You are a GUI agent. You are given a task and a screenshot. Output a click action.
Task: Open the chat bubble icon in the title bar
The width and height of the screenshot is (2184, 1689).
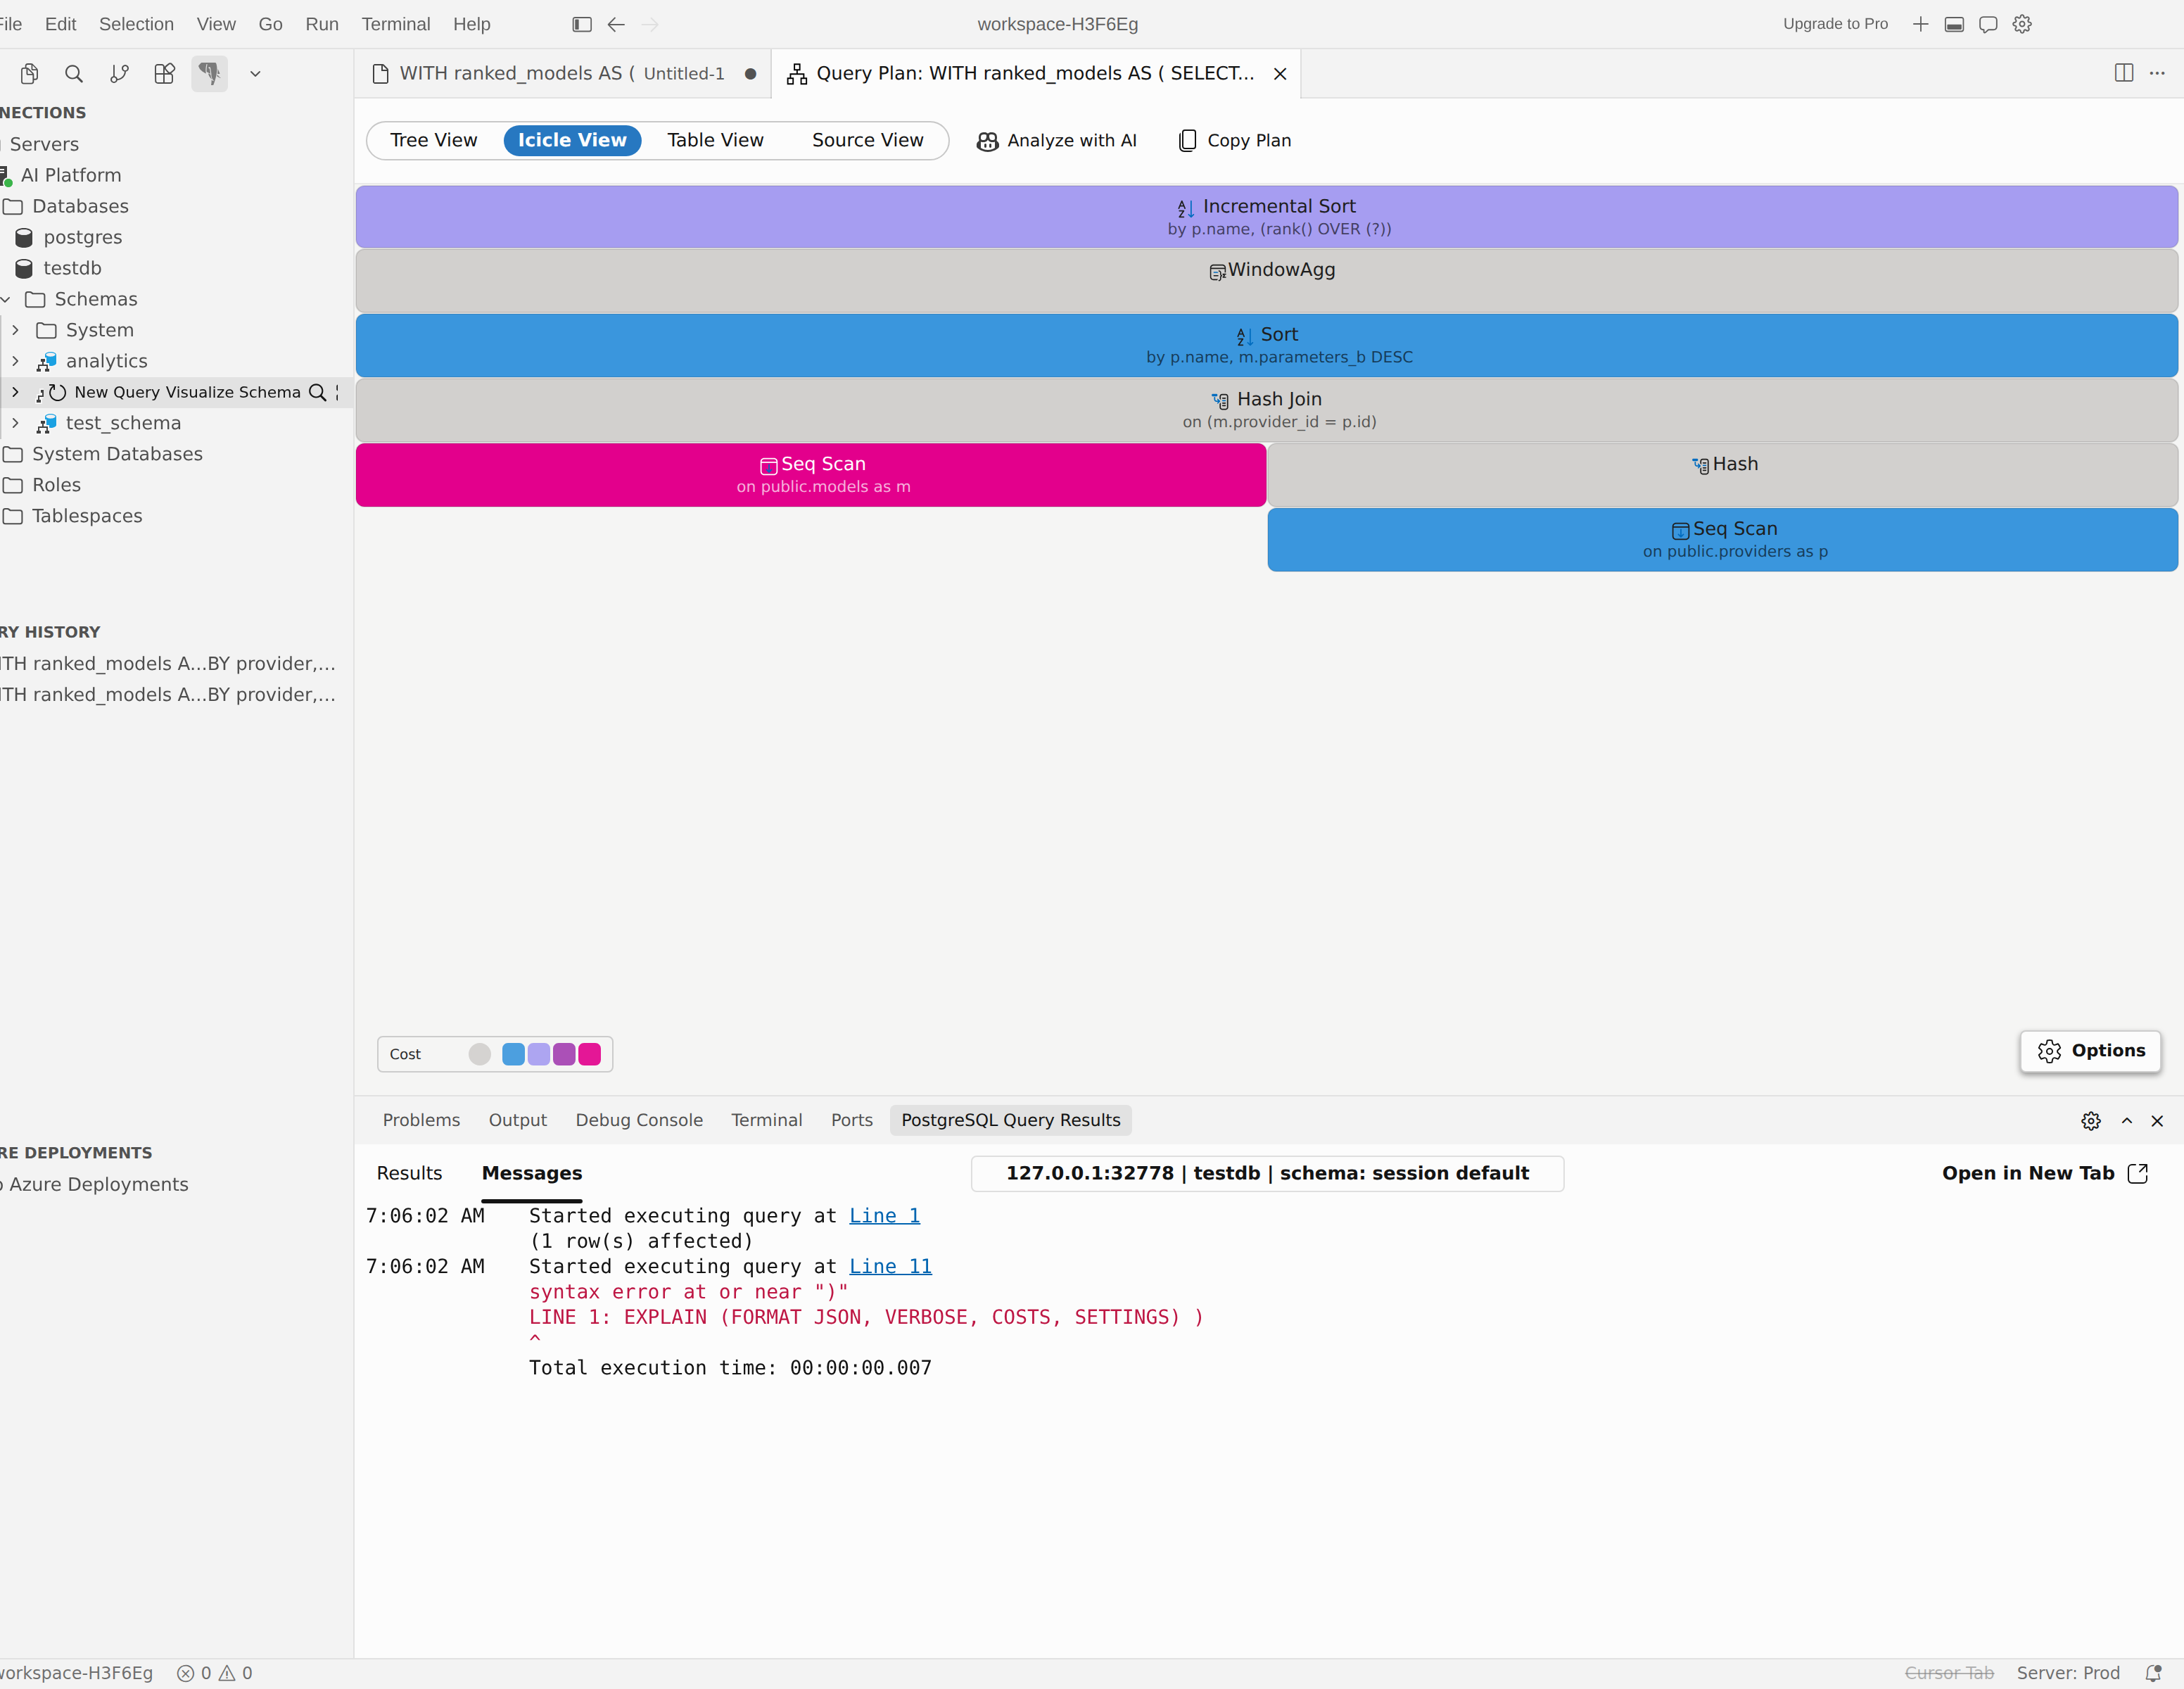1988,24
